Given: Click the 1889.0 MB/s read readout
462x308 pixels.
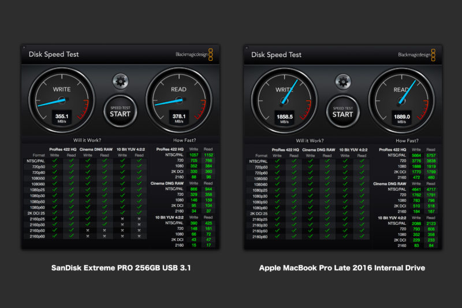Looking at the screenshot, I should pyautogui.click(x=401, y=117).
